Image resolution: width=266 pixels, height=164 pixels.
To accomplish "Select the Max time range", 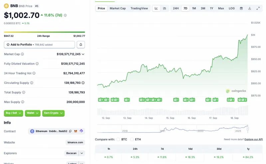I will click(221, 8).
